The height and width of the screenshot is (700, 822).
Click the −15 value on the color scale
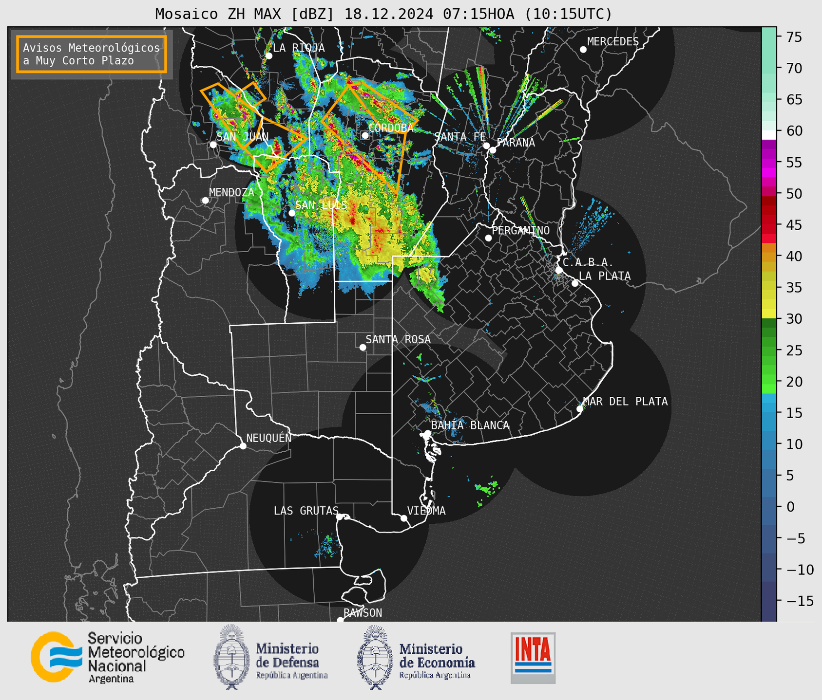[x=800, y=601]
